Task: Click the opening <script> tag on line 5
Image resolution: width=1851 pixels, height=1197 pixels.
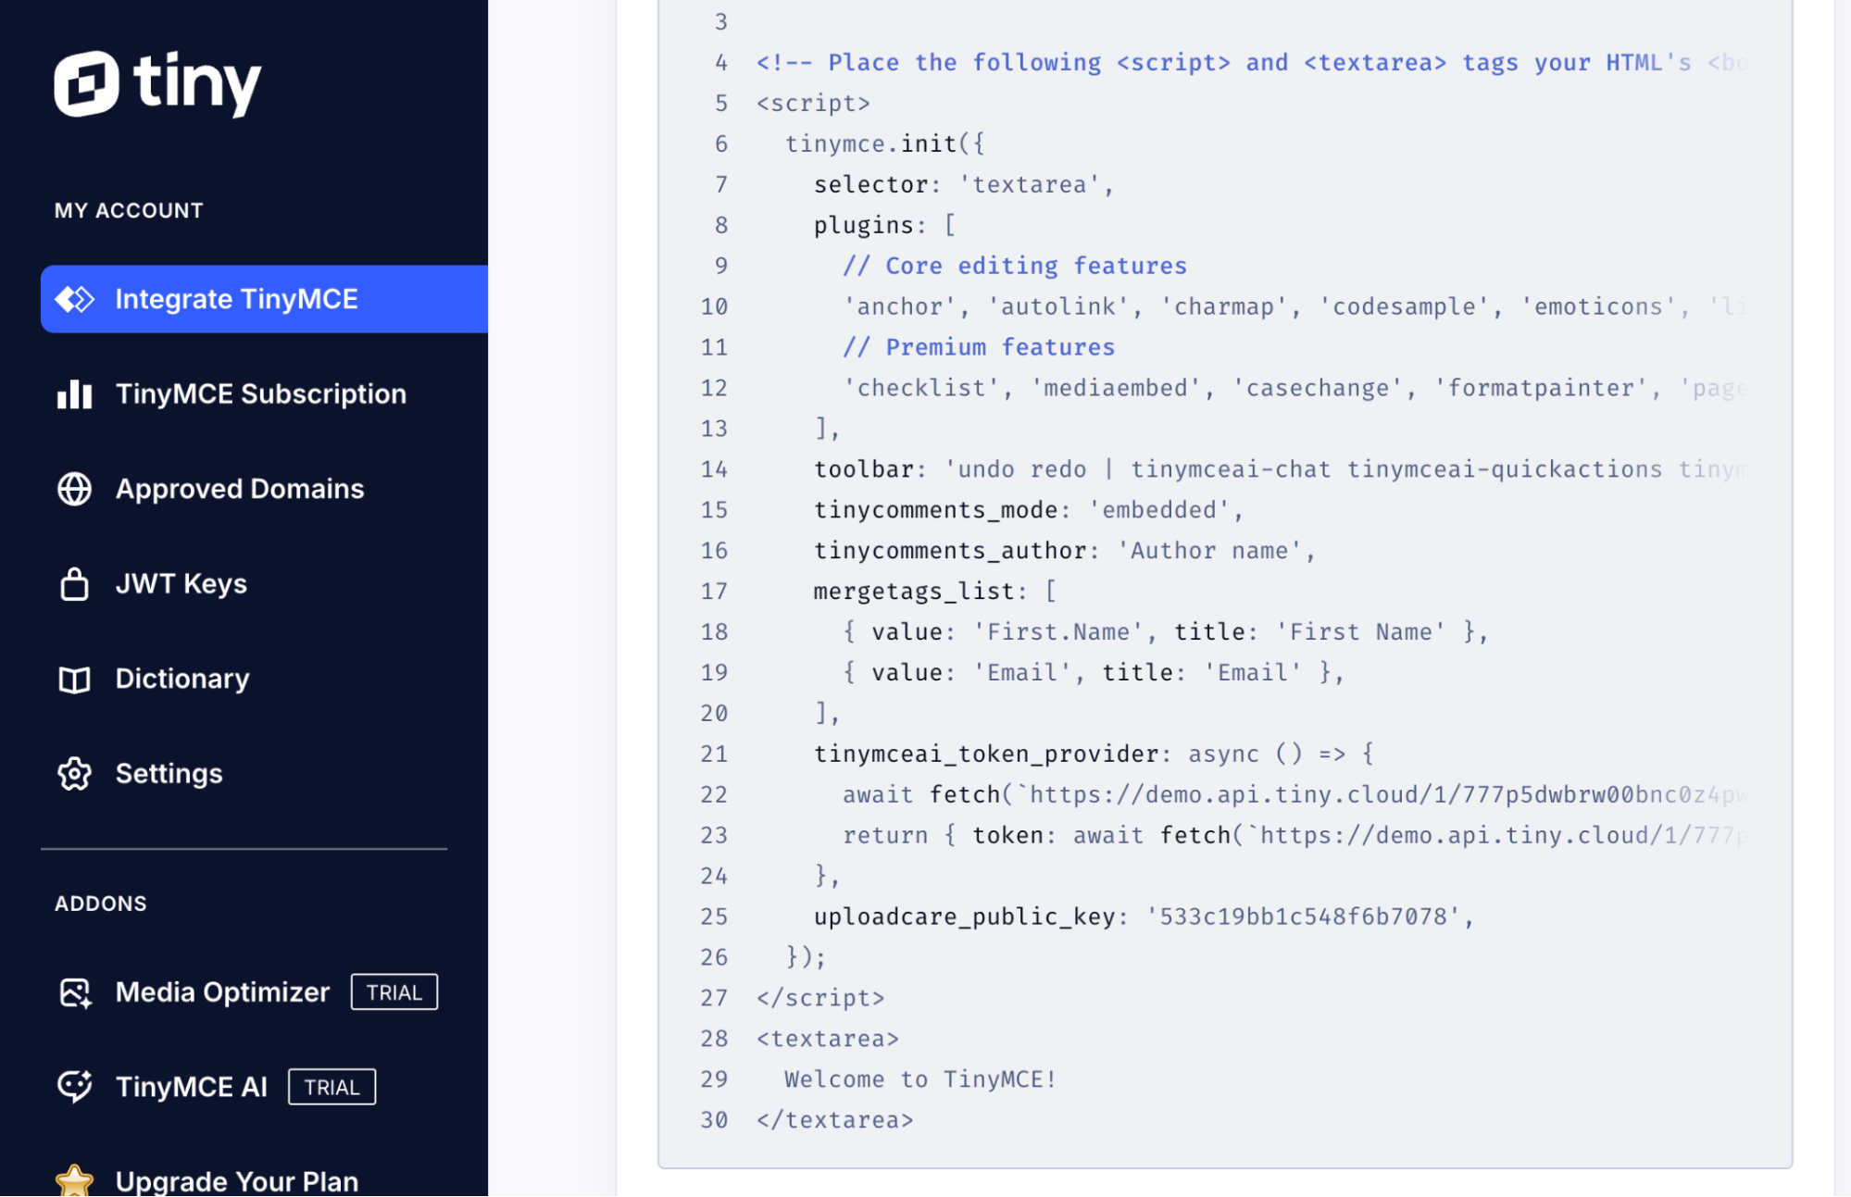Action: [x=813, y=104]
